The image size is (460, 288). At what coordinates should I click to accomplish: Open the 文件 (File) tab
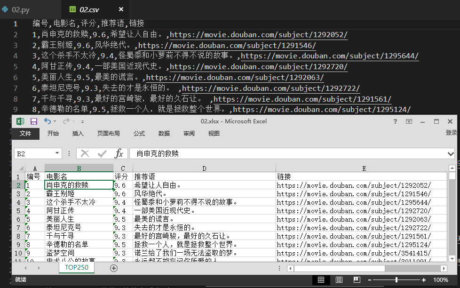pos(25,134)
